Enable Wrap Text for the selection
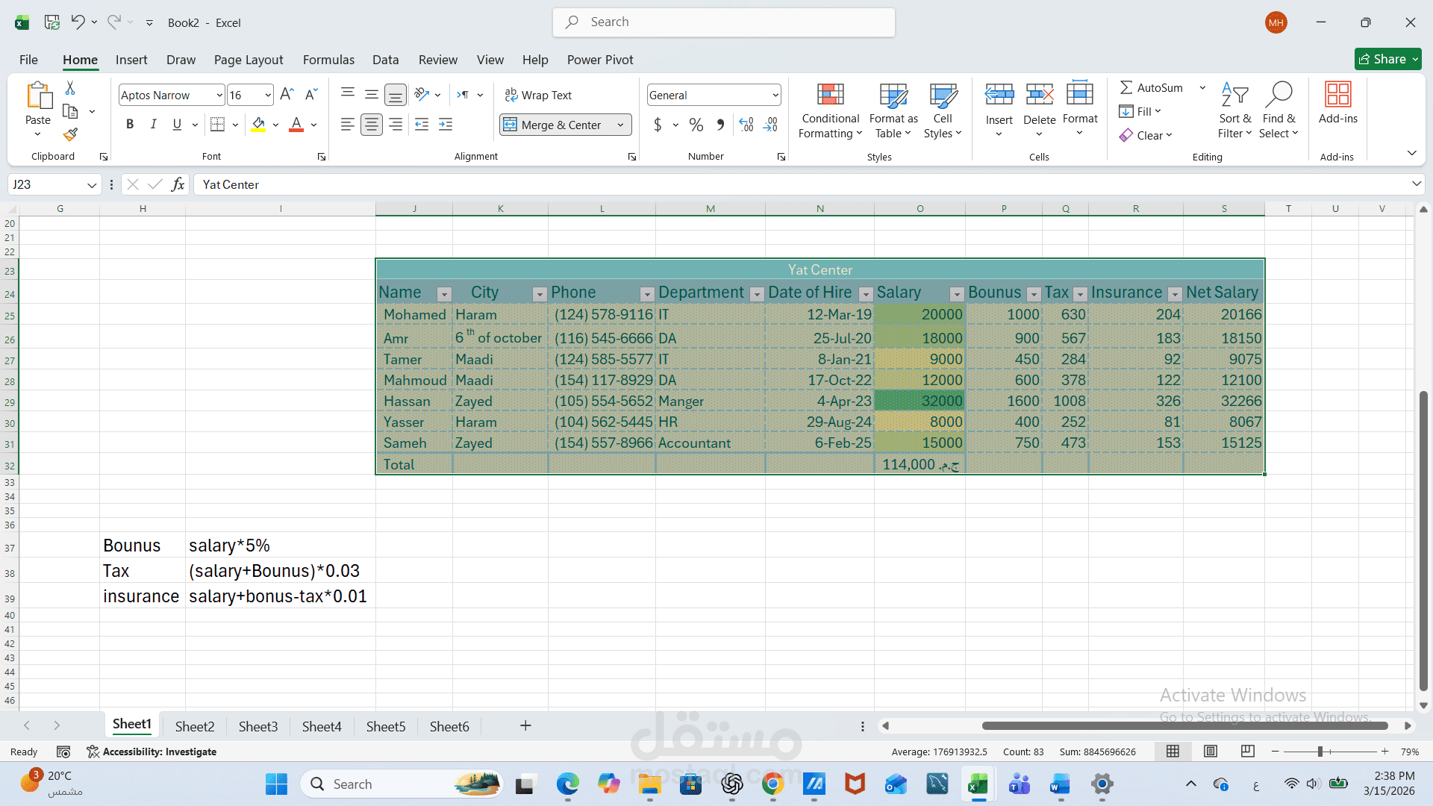 [x=539, y=95]
